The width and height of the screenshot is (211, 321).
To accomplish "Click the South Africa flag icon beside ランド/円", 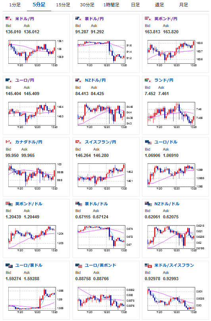I will pyautogui.click(x=148, y=80).
